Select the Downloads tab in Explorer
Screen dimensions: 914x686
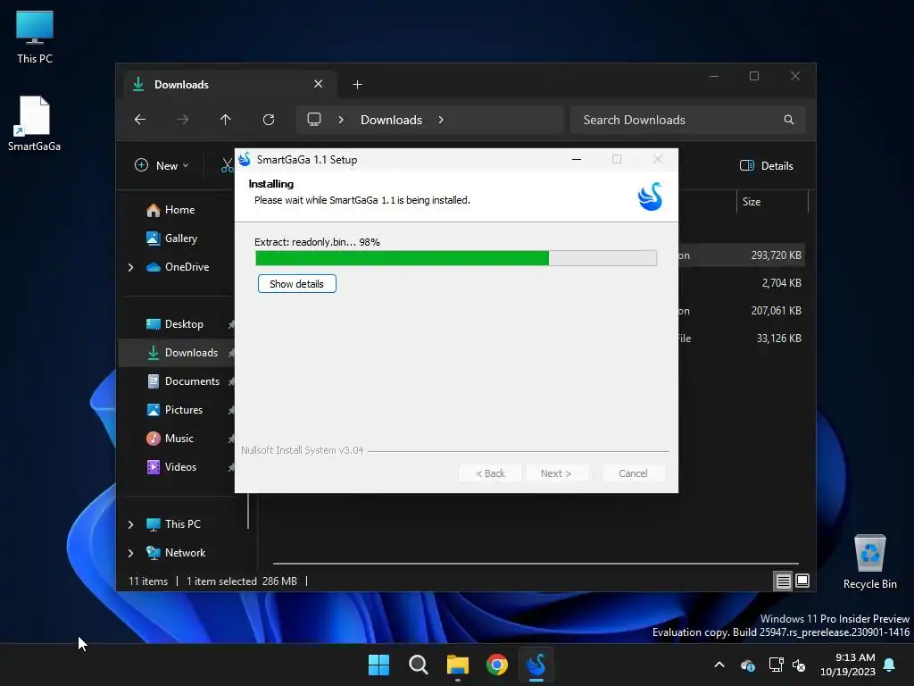pos(230,84)
